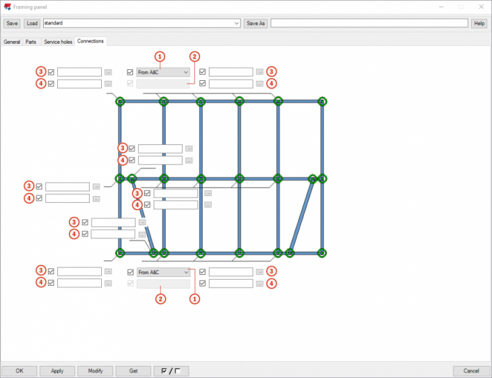Toggle bottom-left corner first row checkbox
The width and height of the screenshot is (492, 378).
51,272
